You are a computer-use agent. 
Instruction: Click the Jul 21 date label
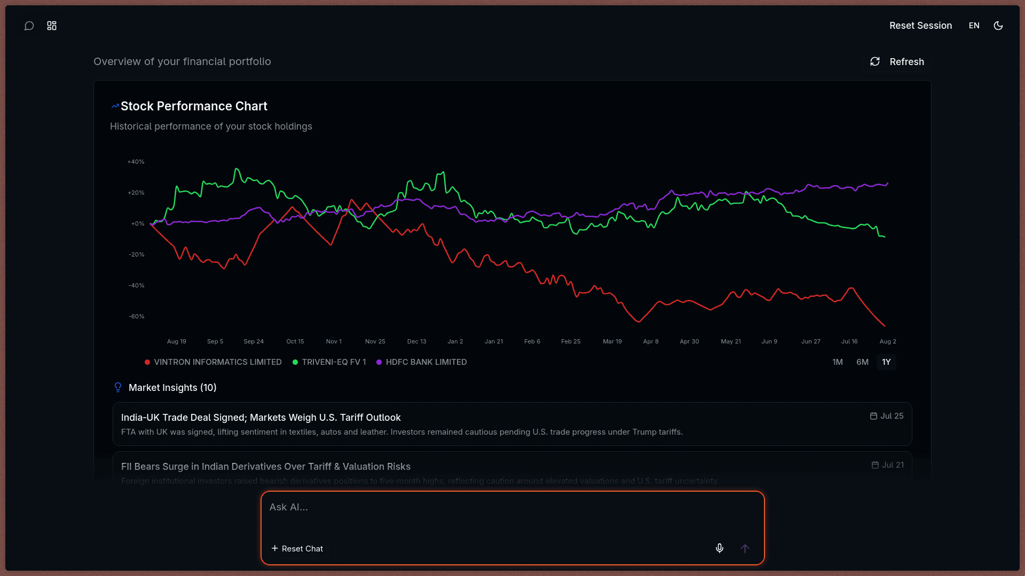(893, 465)
